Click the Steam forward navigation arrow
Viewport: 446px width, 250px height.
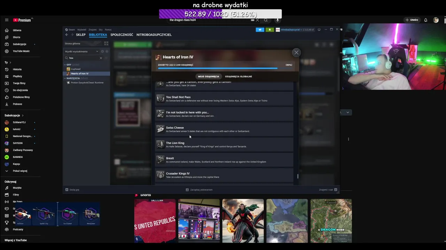click(x=72, y=35)
